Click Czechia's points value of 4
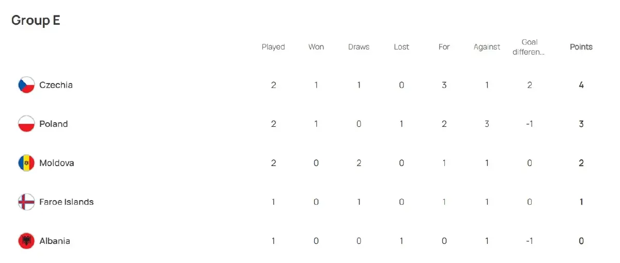Image resolution: width=620 pixels, height=263 pixels. pyautogui.click(x=581, y=85)
